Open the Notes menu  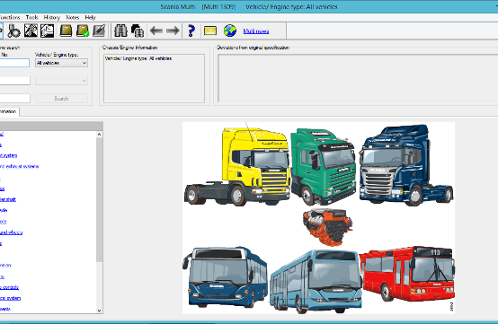[73, 17]
